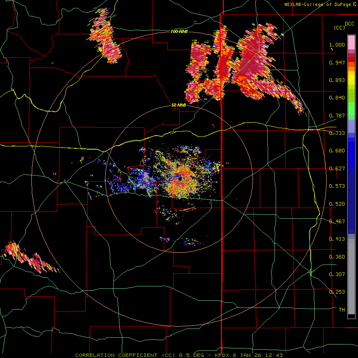Screen dimensions: 358x358
Task: Click the 1.000 color scale value
Action: pos(337,45)
